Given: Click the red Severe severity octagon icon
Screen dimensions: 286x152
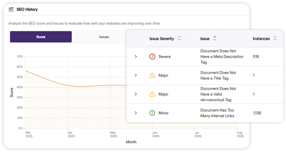Looking at the screenshot, I should tap(152, 56).
